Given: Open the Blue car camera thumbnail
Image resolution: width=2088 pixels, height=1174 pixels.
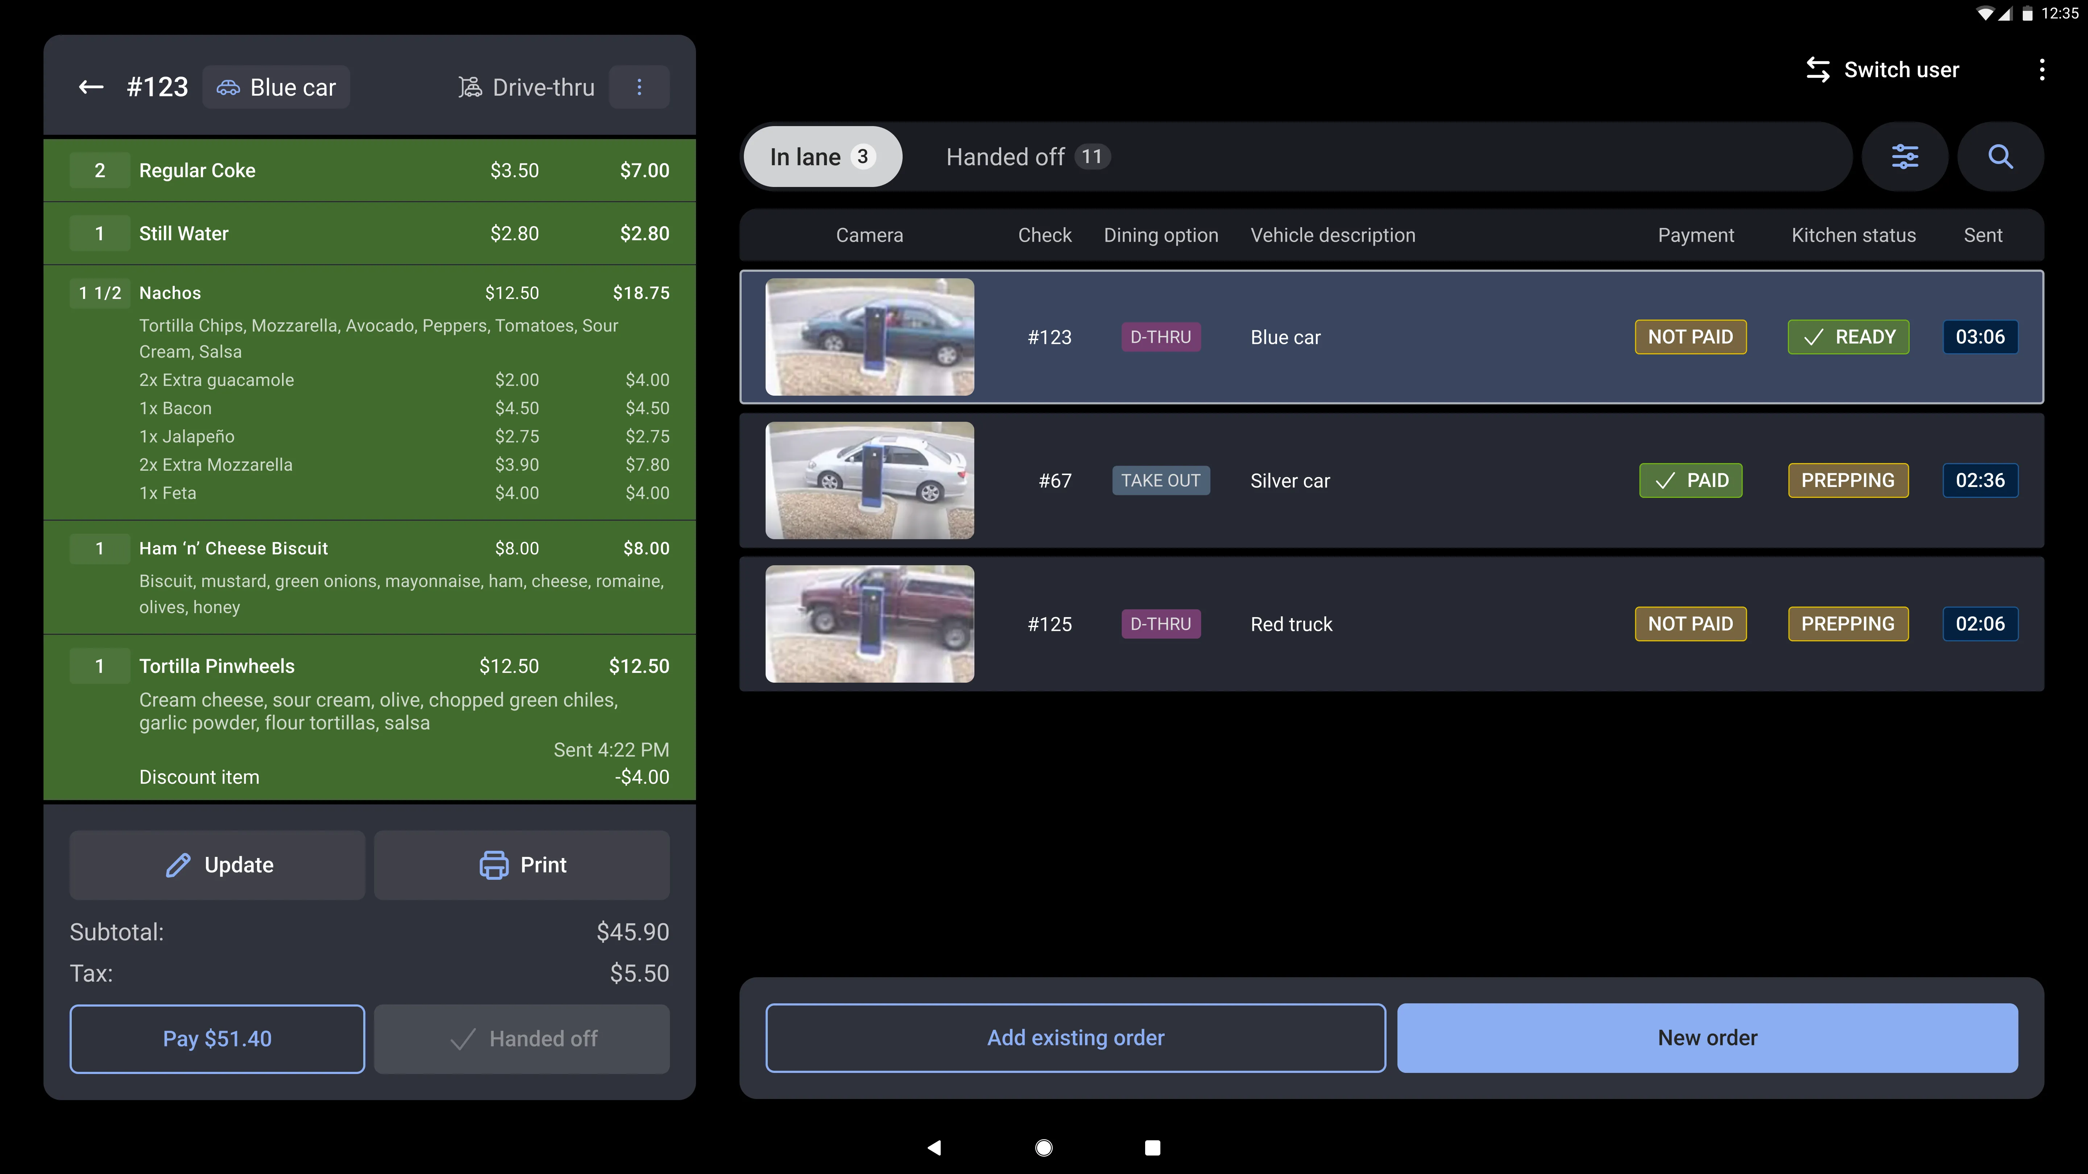Looking at the screenshot, I should [x=870, y=337].
